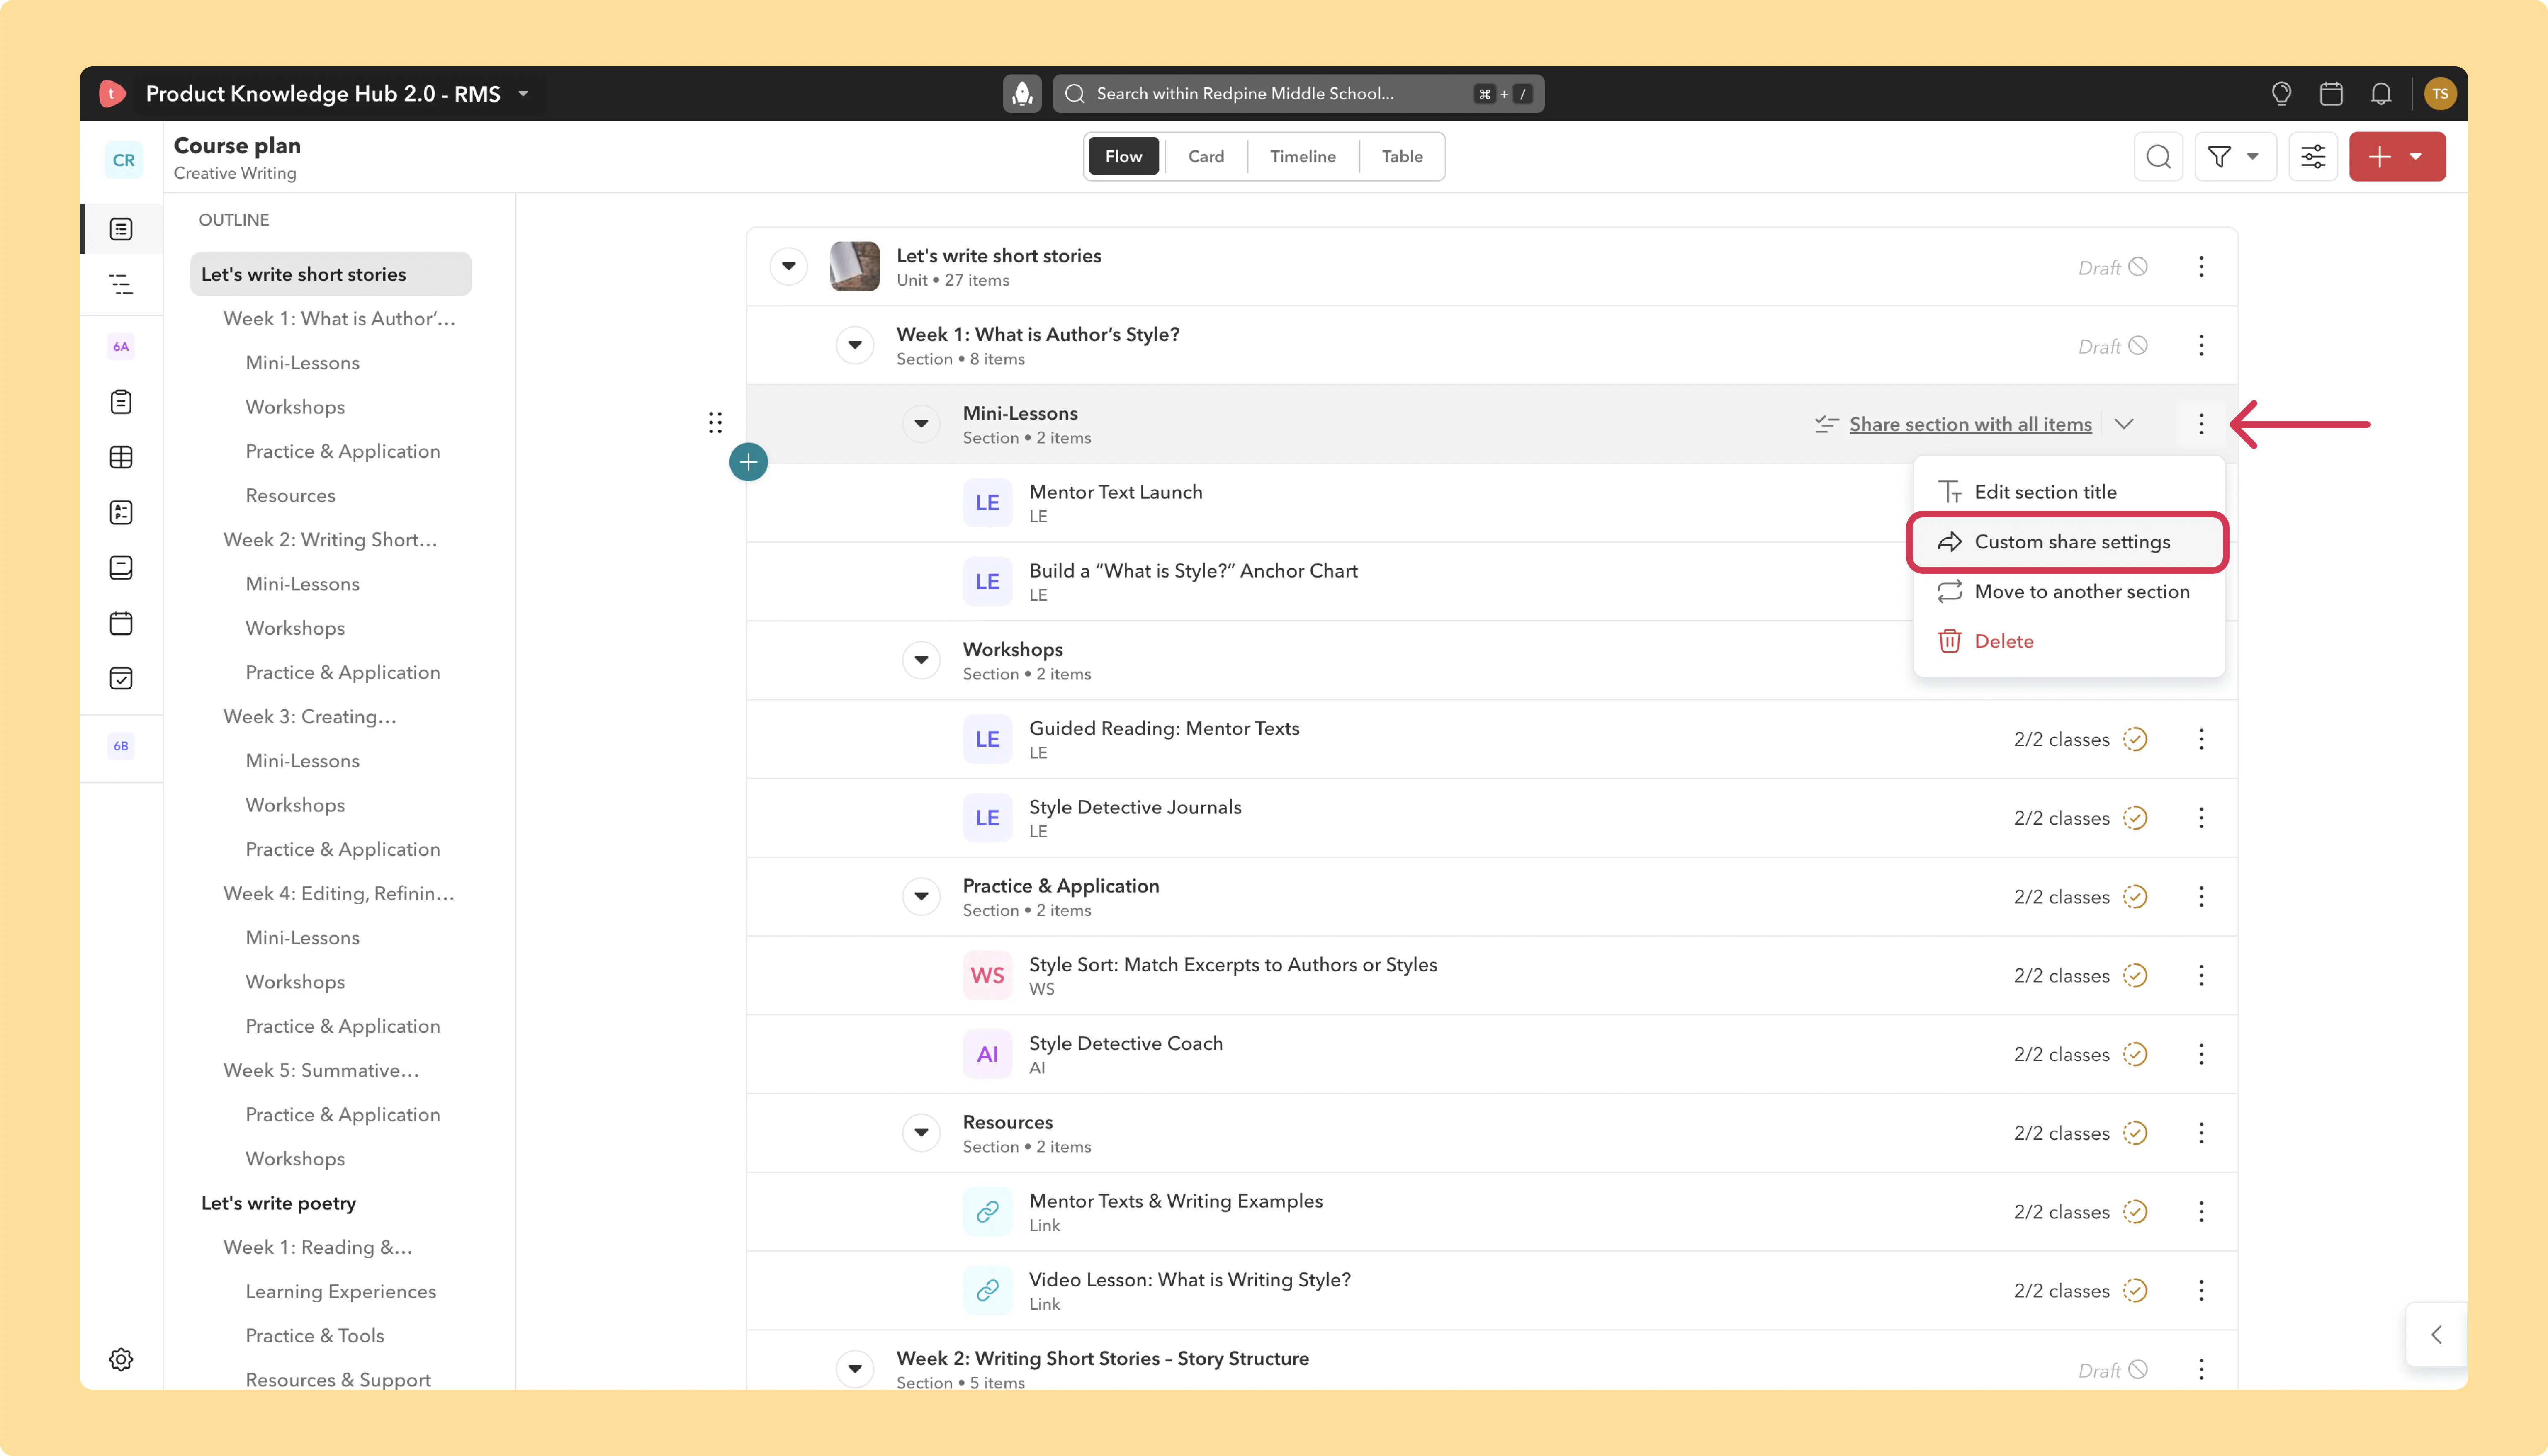Open the grid table sidebar icon
Image resolution: width=2548 pixels, height=1456 pixels.
point(121,457)
